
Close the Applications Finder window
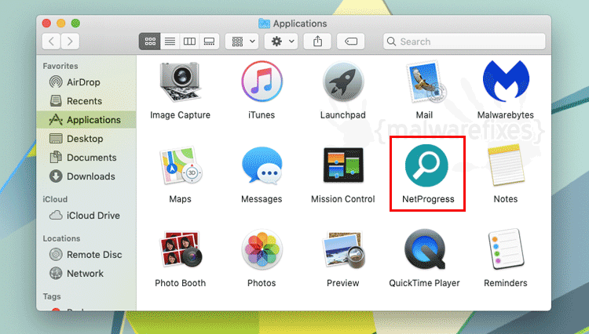[x=46, y=24]
